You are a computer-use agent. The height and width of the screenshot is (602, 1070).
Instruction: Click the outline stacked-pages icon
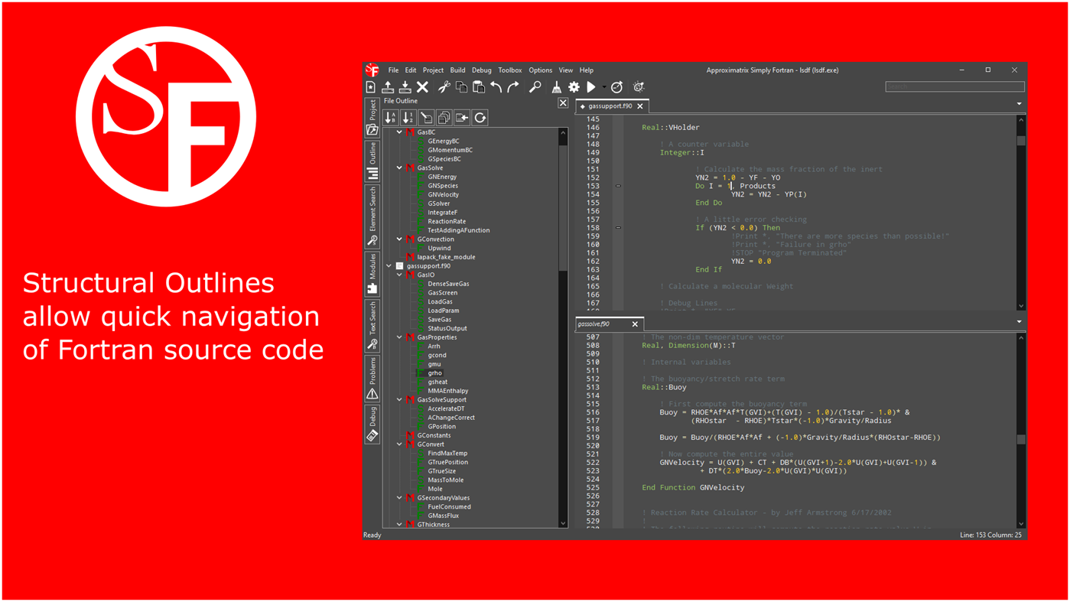[444, 117]
